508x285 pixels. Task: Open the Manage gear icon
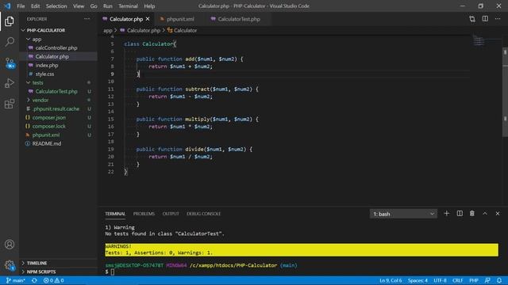pos(10,265)
